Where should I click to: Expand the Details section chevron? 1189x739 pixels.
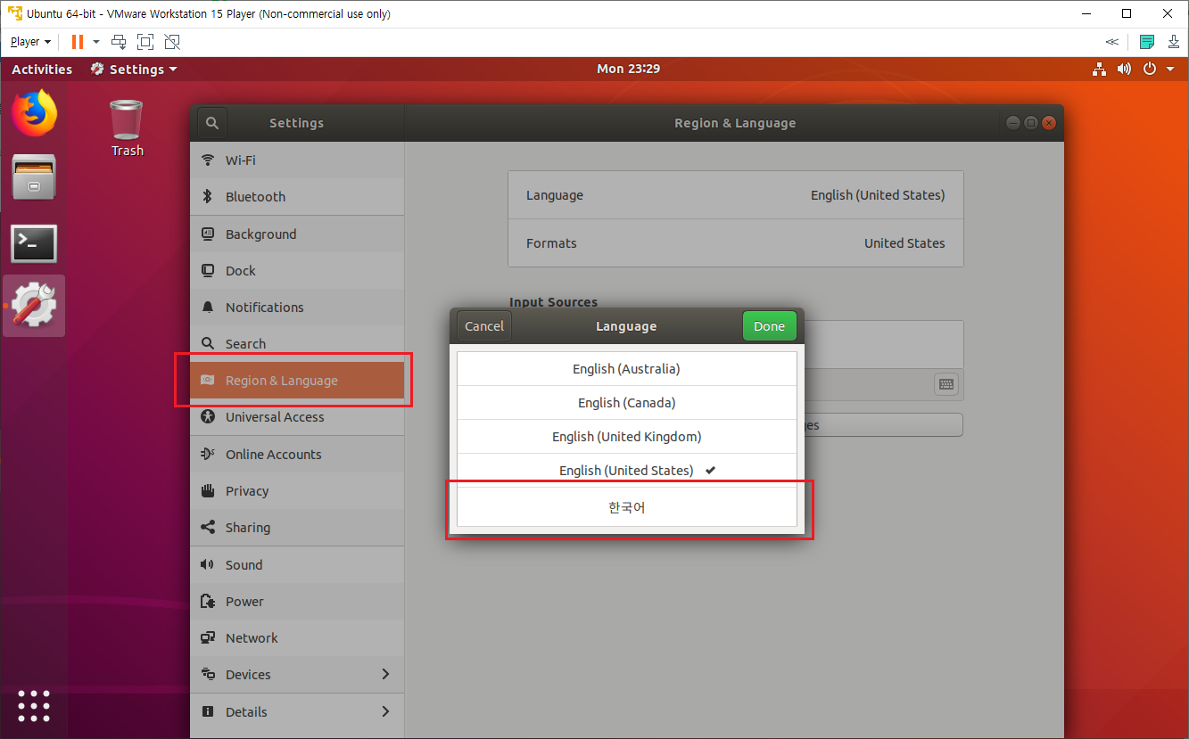[385, 711]
